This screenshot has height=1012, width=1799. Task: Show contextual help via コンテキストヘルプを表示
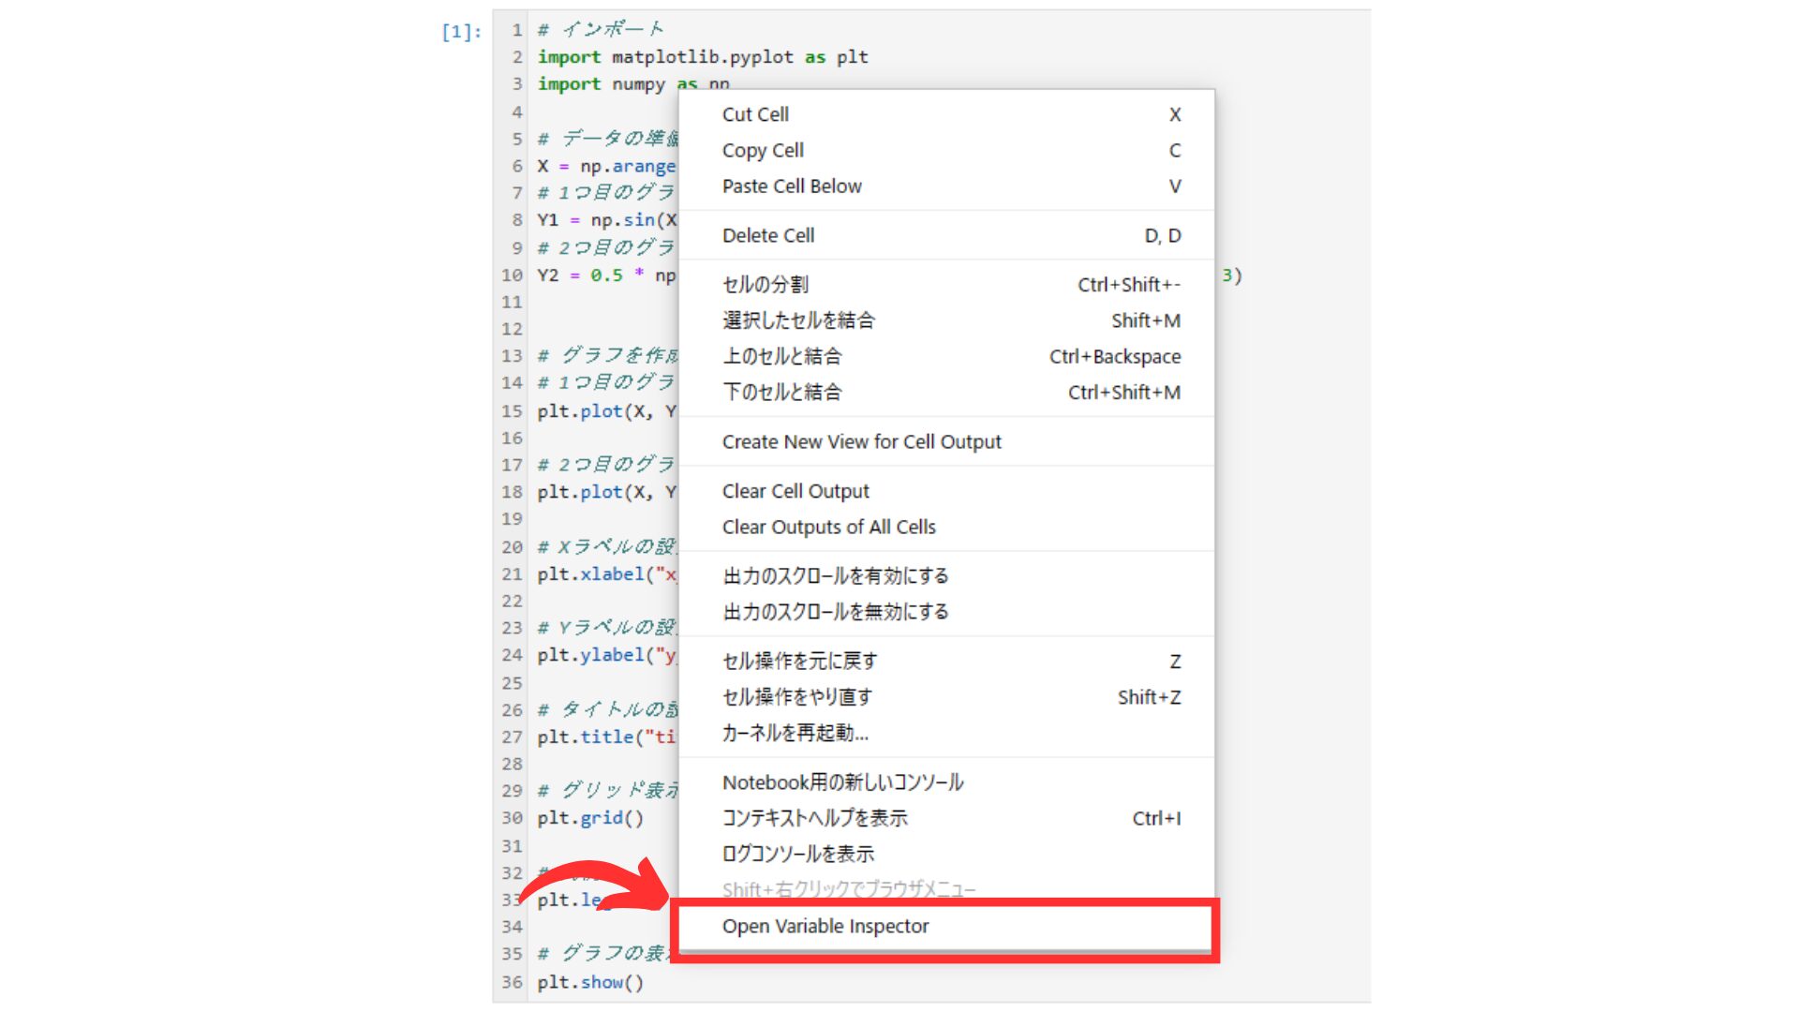pos(814,818)
